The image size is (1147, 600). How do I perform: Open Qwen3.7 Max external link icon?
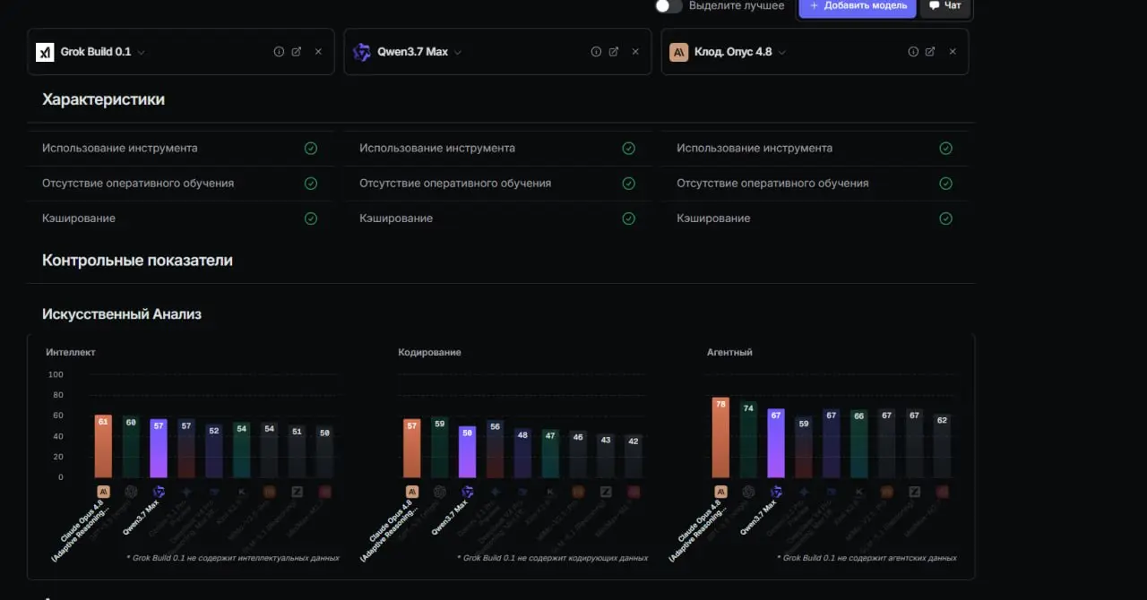pyautogui.click(x=614, y=52)
